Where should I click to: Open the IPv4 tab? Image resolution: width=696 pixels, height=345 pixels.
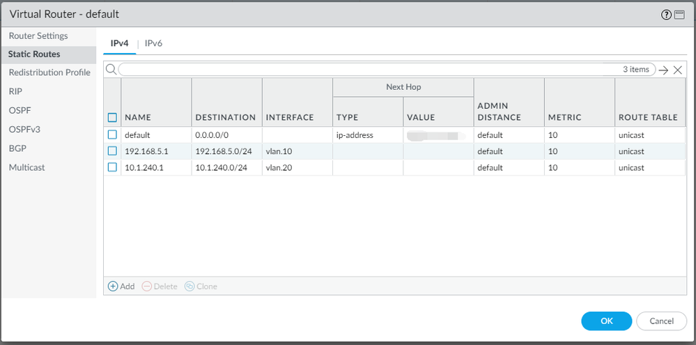click(120, 43)
